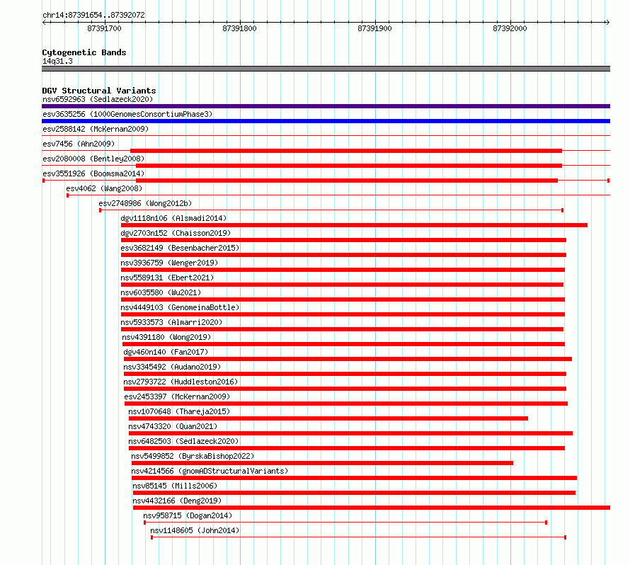Screen dimensions: 630x565
Task: Open the esv2588142 (McKernan2009) variant label
Action: [96, 129]
